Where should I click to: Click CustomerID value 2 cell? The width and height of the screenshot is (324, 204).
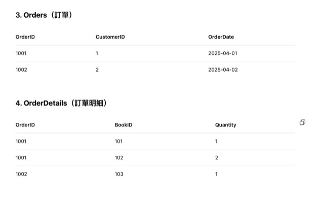coord(97,70)
